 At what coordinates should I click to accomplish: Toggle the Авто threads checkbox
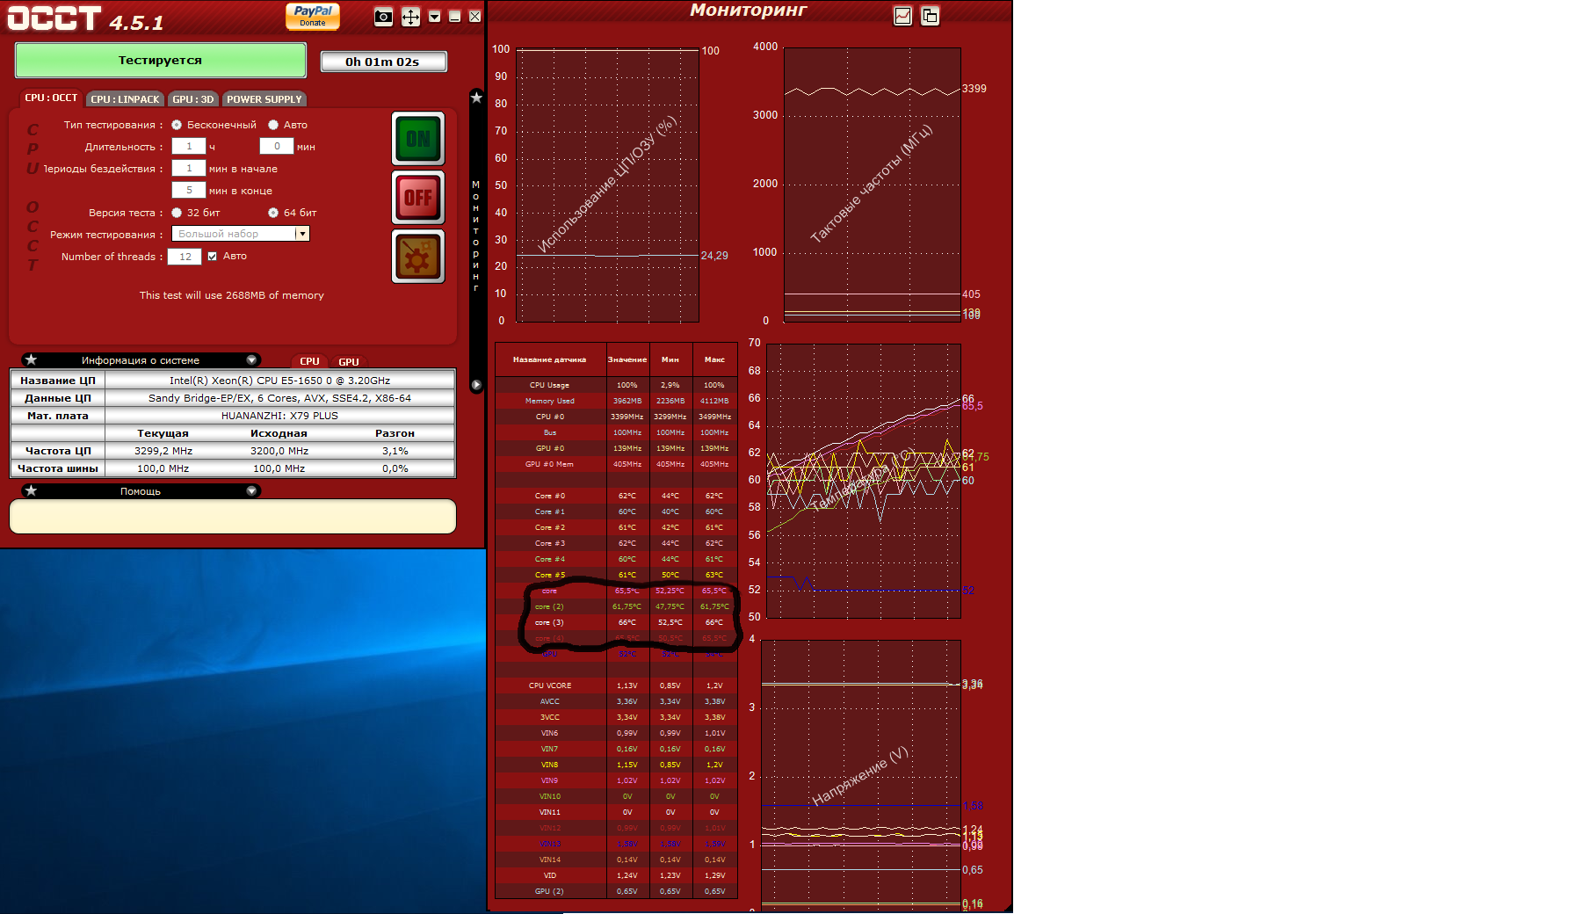point(212,257)
